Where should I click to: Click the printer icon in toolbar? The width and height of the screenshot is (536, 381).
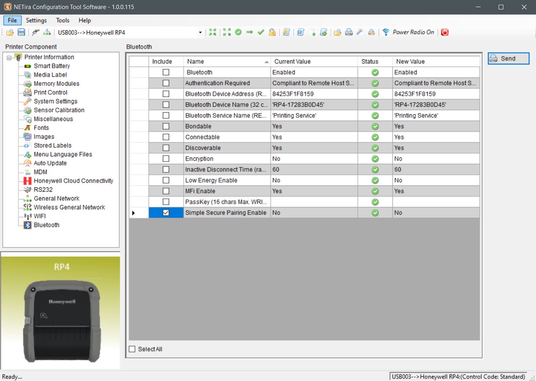pyautogui.click(x=348, y=32)
